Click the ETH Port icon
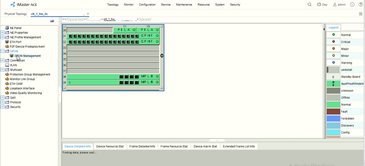365x166 pixels. [x=7, y=42]
